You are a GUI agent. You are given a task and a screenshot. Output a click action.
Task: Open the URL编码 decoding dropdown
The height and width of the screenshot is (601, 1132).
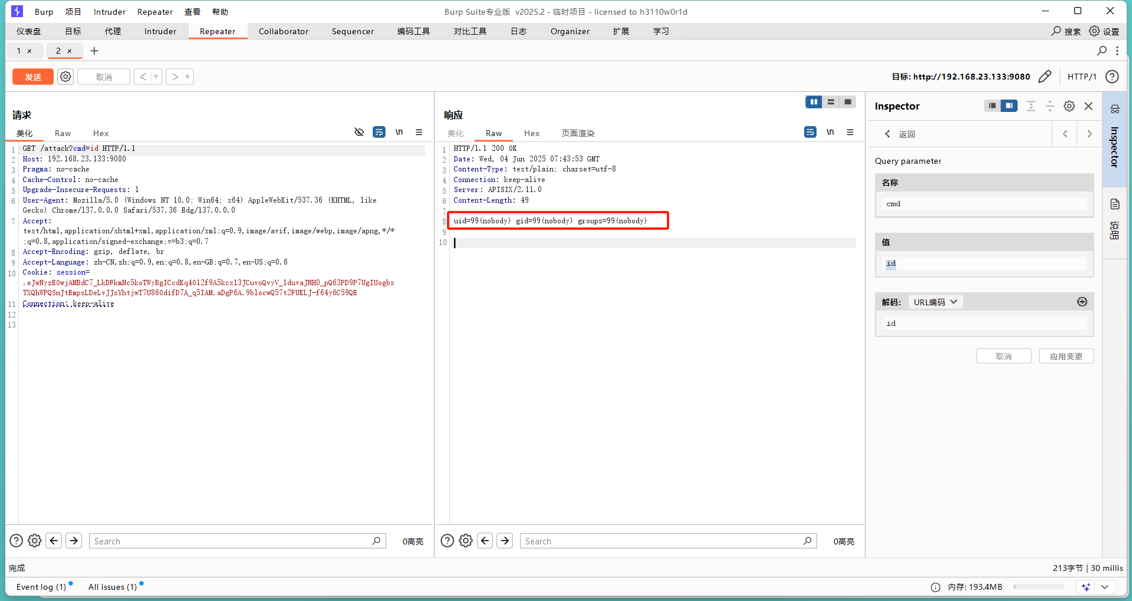coord(936,302)
